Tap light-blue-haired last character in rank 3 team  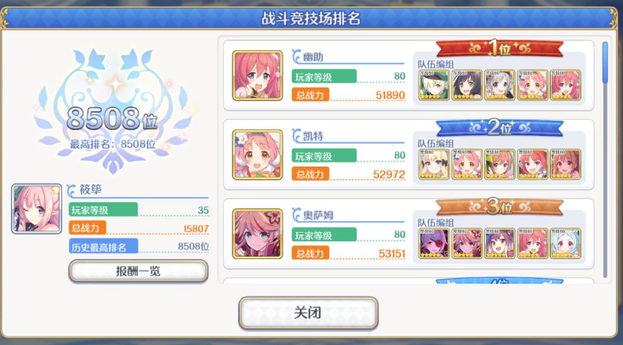(x=565, y=244)
